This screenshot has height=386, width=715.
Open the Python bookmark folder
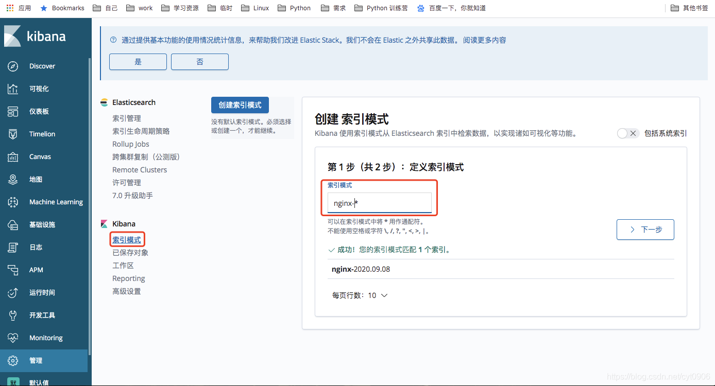(294, 8)
